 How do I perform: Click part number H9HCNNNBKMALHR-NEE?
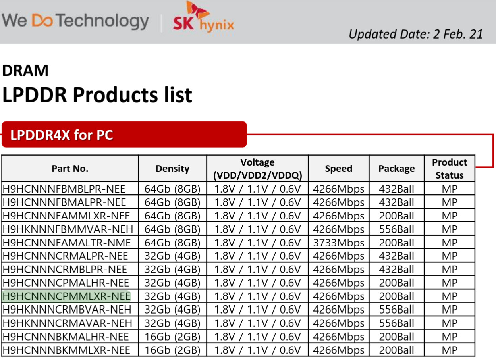pyautogui.click(x=66, y=337)
